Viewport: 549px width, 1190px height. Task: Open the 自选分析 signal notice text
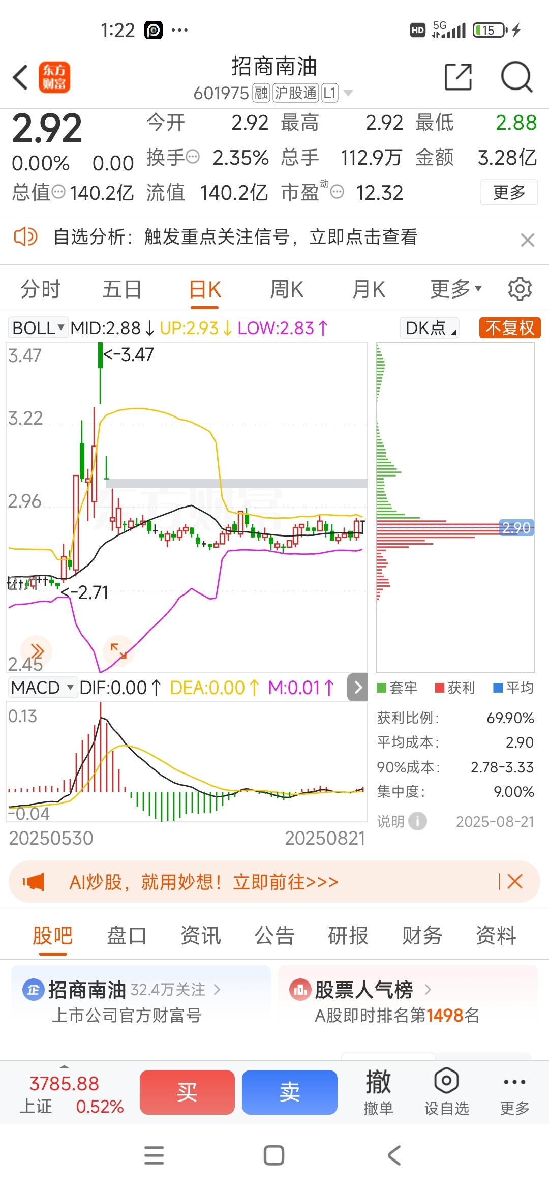(235, 237)
